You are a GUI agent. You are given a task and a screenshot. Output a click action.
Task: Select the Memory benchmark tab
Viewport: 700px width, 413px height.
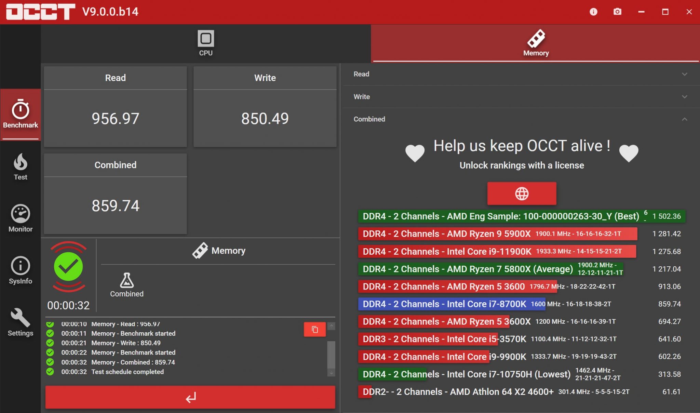[536, 43]
